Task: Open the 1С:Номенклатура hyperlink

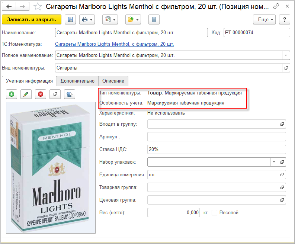Action: (x=114, y=44)
